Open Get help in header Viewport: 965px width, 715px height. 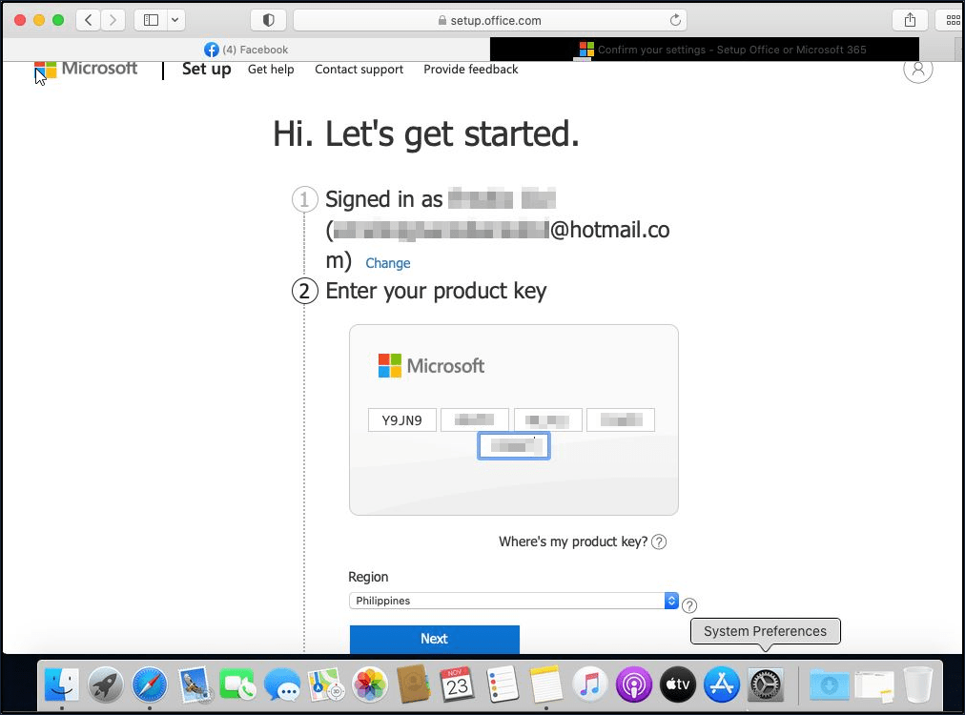pos(271,70)
